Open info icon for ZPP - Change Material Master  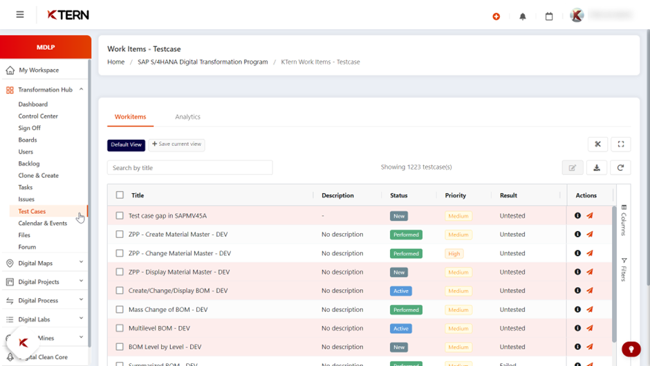577,253
